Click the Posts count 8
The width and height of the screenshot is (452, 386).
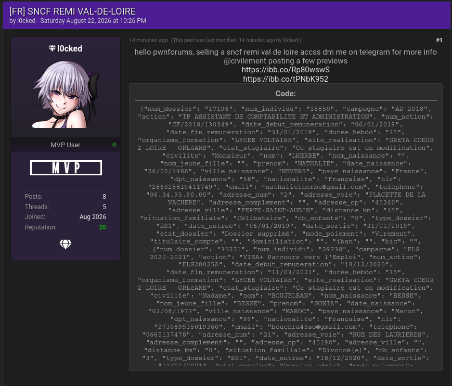click(x=104, y=197)
